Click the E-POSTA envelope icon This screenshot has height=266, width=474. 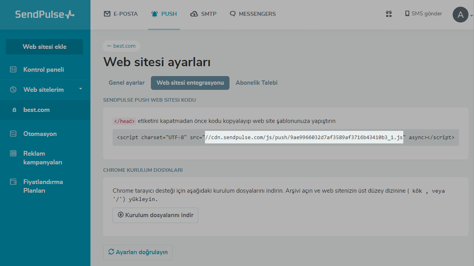tap(107, 14)
